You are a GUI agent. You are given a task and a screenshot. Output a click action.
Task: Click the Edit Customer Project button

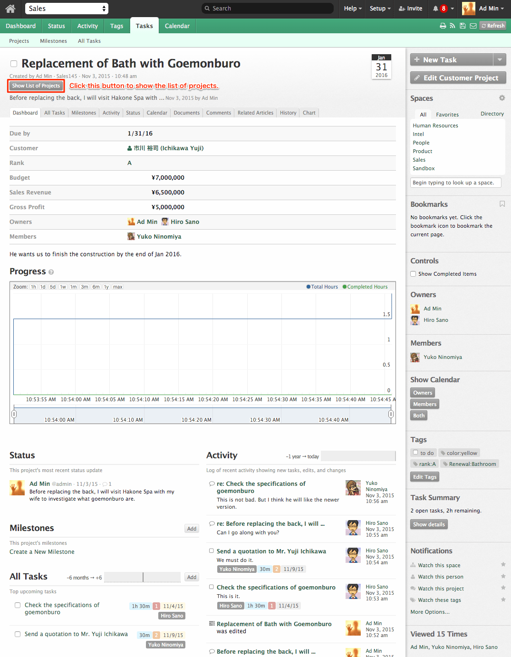458,78
